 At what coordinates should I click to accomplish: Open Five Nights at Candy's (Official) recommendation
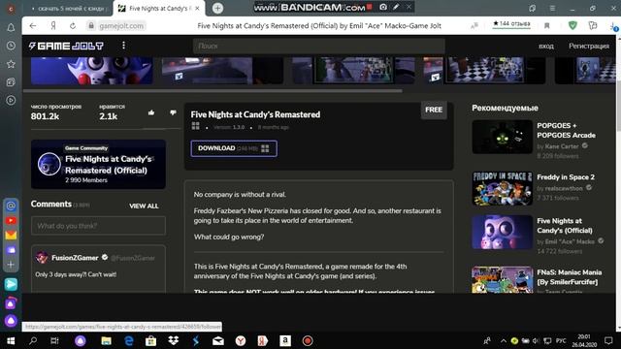tap(565, 226)
